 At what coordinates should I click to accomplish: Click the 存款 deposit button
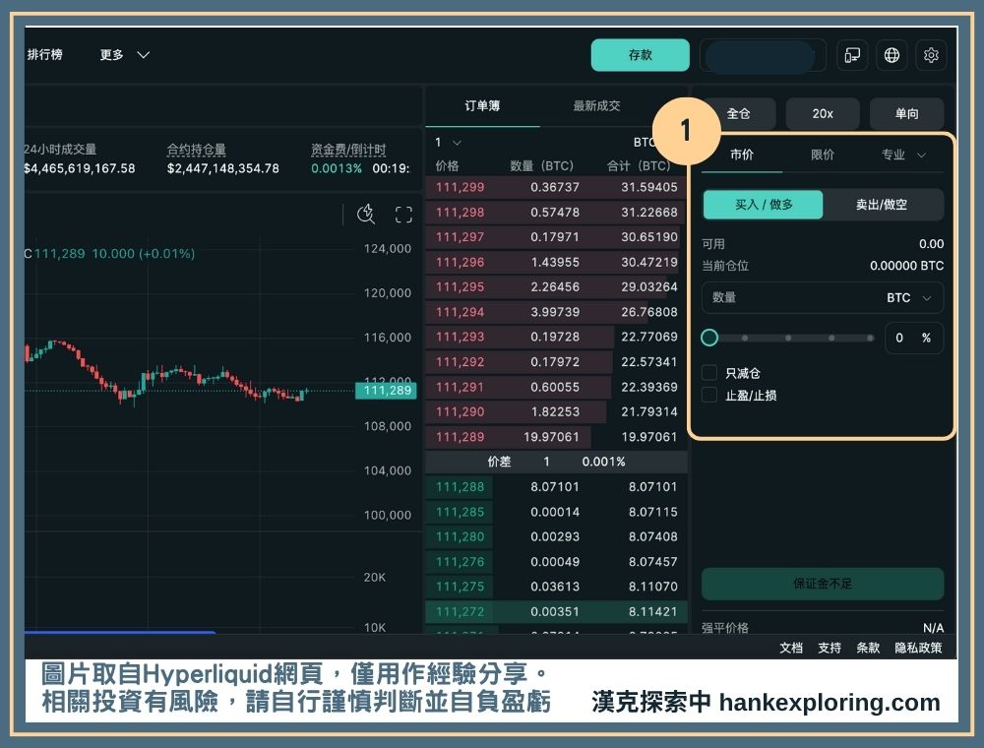pyautogui.click(x=640, y=55)
